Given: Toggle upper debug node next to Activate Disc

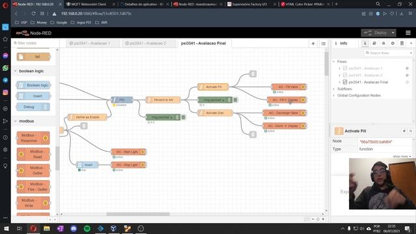Looking at the screenshot, I should coord(235,99).
